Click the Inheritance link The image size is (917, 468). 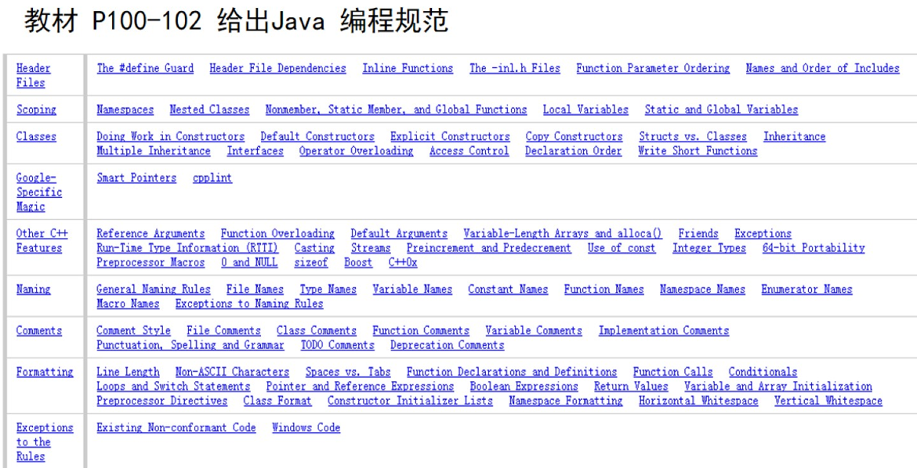point(795,137)
